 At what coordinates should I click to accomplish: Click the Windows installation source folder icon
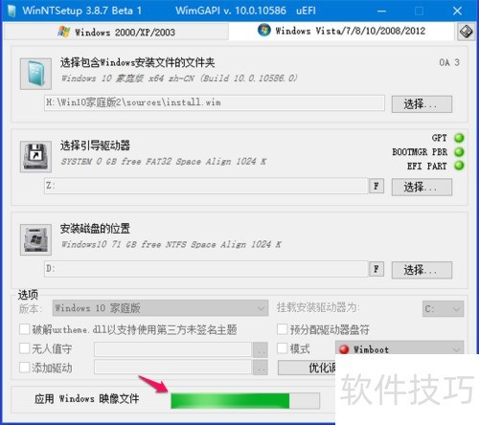35,74
